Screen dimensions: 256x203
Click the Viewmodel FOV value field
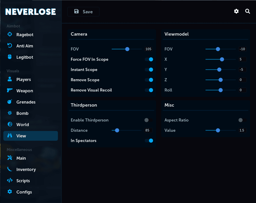[242, 49]
